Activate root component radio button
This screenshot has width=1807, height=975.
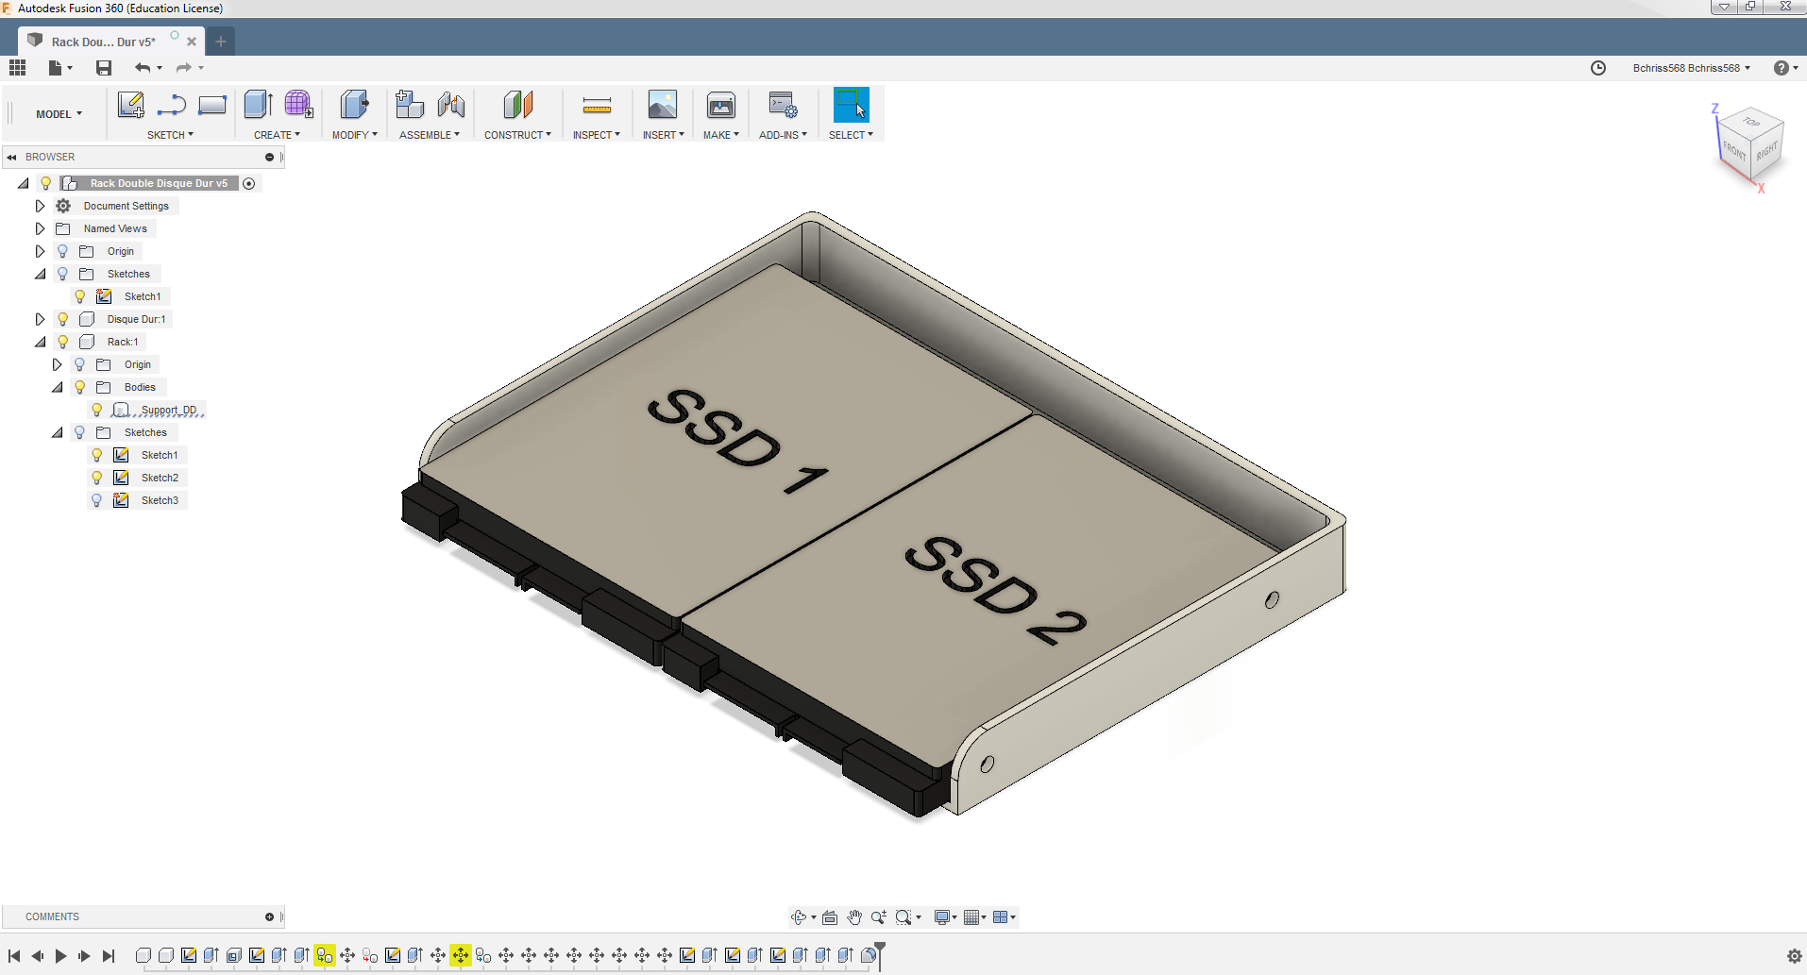249,183
